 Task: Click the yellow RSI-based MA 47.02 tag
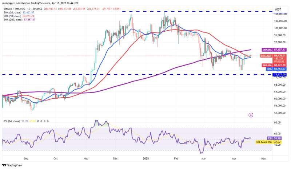coord(269,142)
